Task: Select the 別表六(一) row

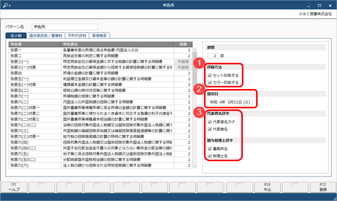Action: [100, 96]
